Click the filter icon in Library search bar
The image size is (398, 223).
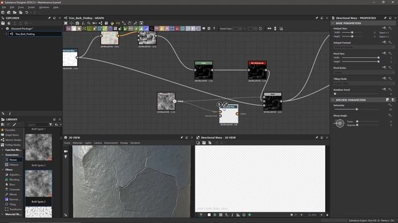click(x=50, y=125)
